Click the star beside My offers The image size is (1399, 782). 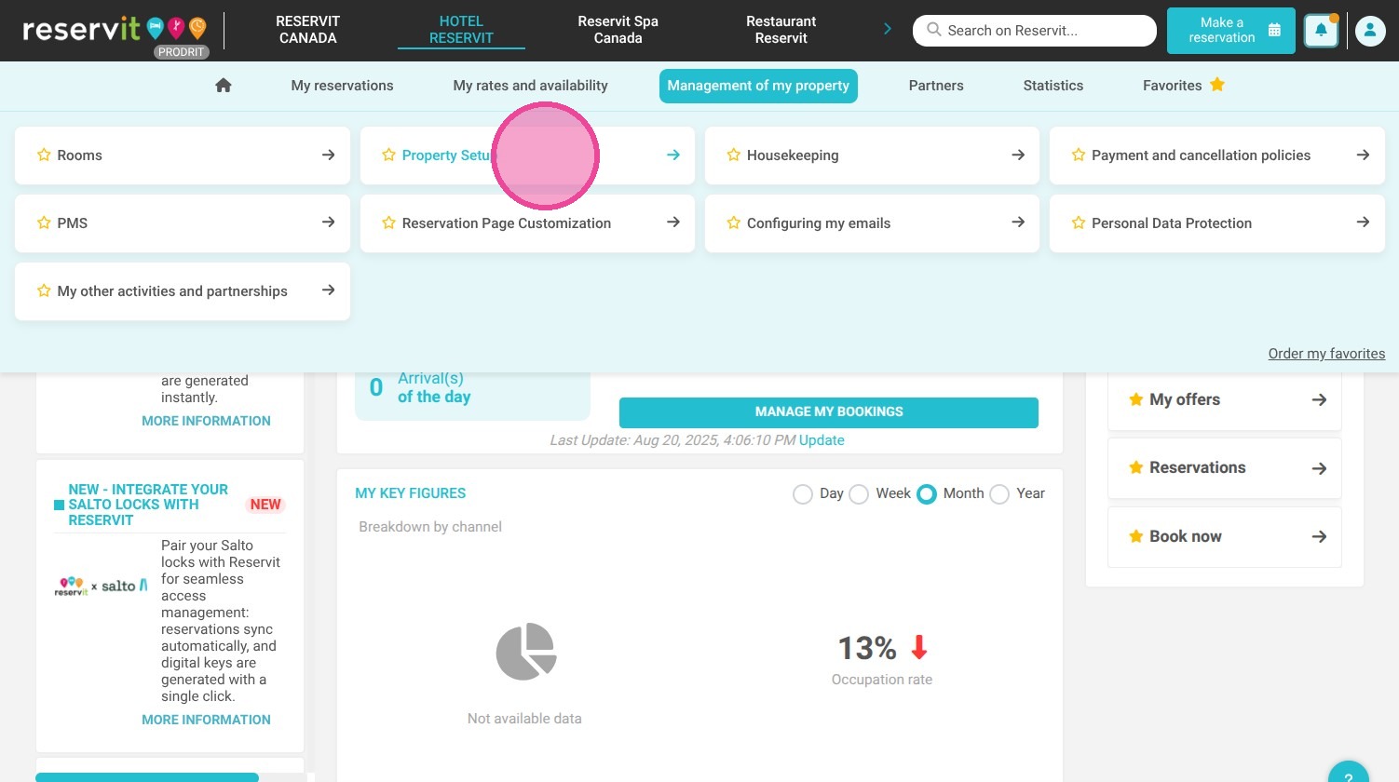pyautogui.click(x=1136, y=399)
